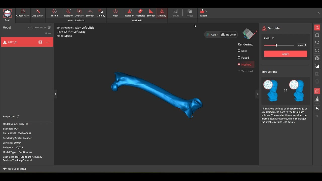Collapse the left panel arrow

pos(55,94)
